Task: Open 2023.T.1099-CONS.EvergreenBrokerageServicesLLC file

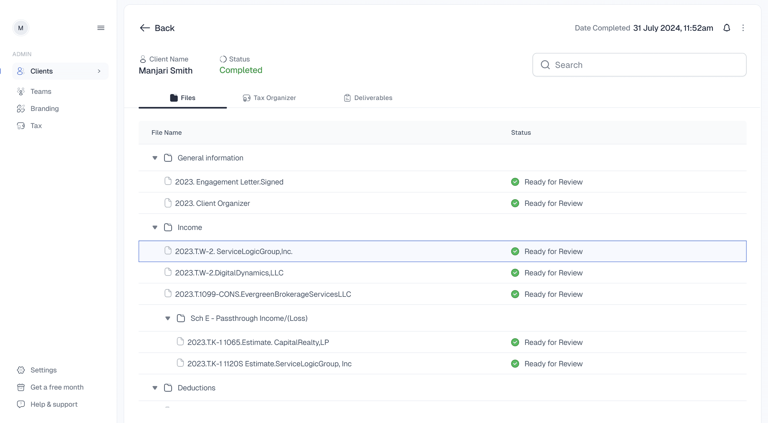Action: click(x=263, y=294)
